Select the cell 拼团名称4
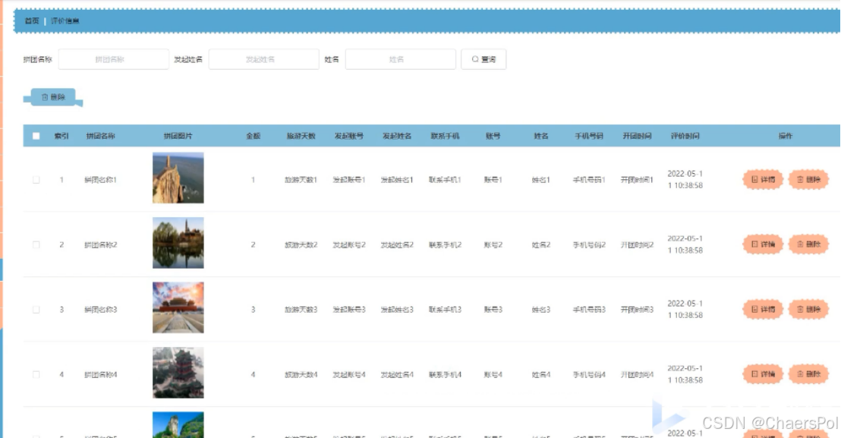Viewport: 841px width, 438px height. (x=100, y=375)
